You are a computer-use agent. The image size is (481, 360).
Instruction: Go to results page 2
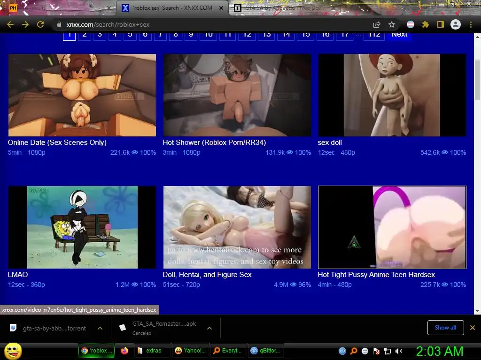tap(85, 36)
